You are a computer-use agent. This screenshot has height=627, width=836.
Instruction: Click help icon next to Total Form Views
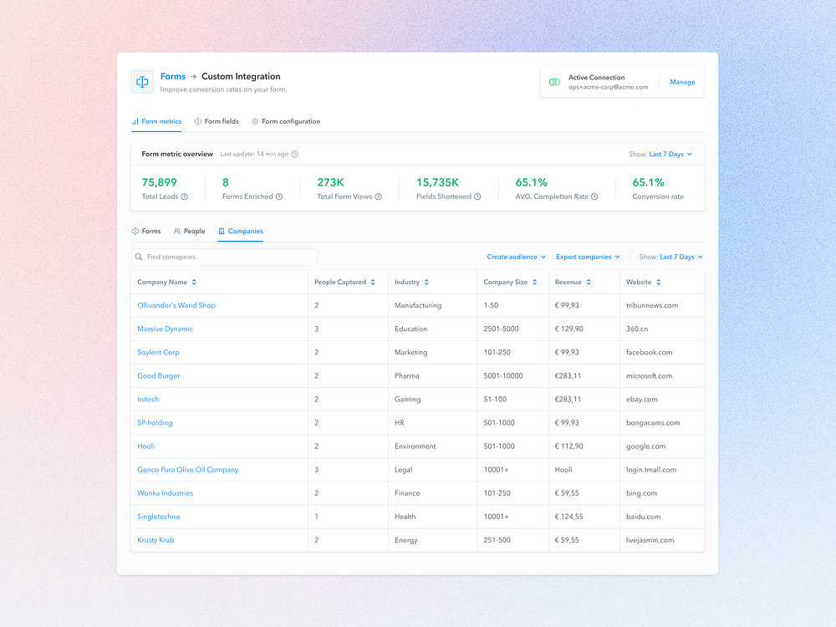[x=378, y=196]
